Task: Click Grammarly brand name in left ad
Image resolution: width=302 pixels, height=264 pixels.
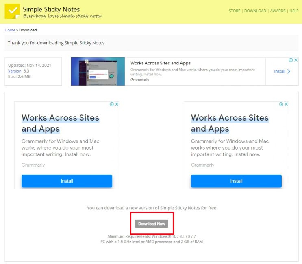Action: coord(33,165)
